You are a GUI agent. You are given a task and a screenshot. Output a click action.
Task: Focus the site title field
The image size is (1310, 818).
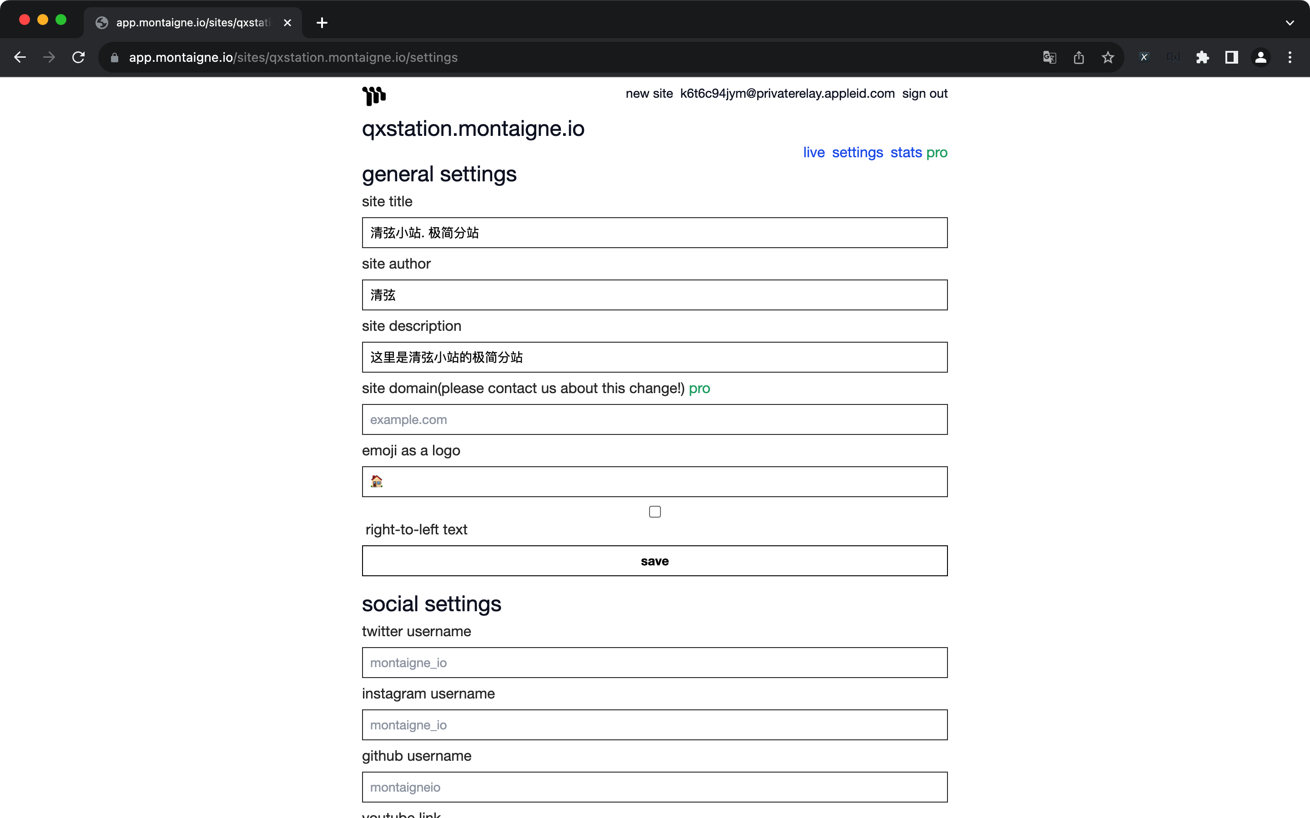pos(655,233)
